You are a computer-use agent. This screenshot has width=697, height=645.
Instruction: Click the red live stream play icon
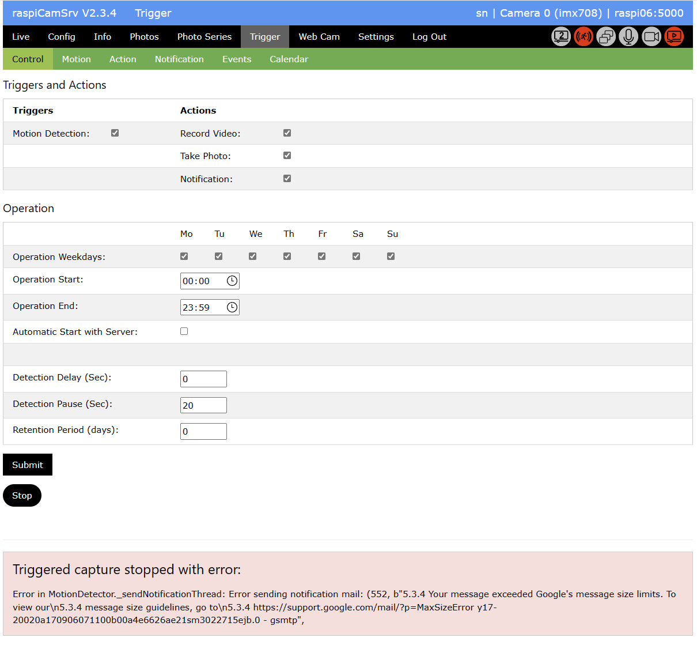pos(674,37)
